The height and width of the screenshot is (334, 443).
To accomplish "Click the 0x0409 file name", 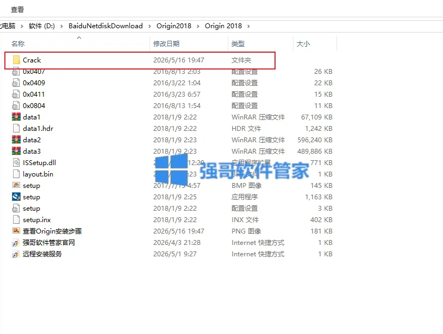I will click(34, 83).
